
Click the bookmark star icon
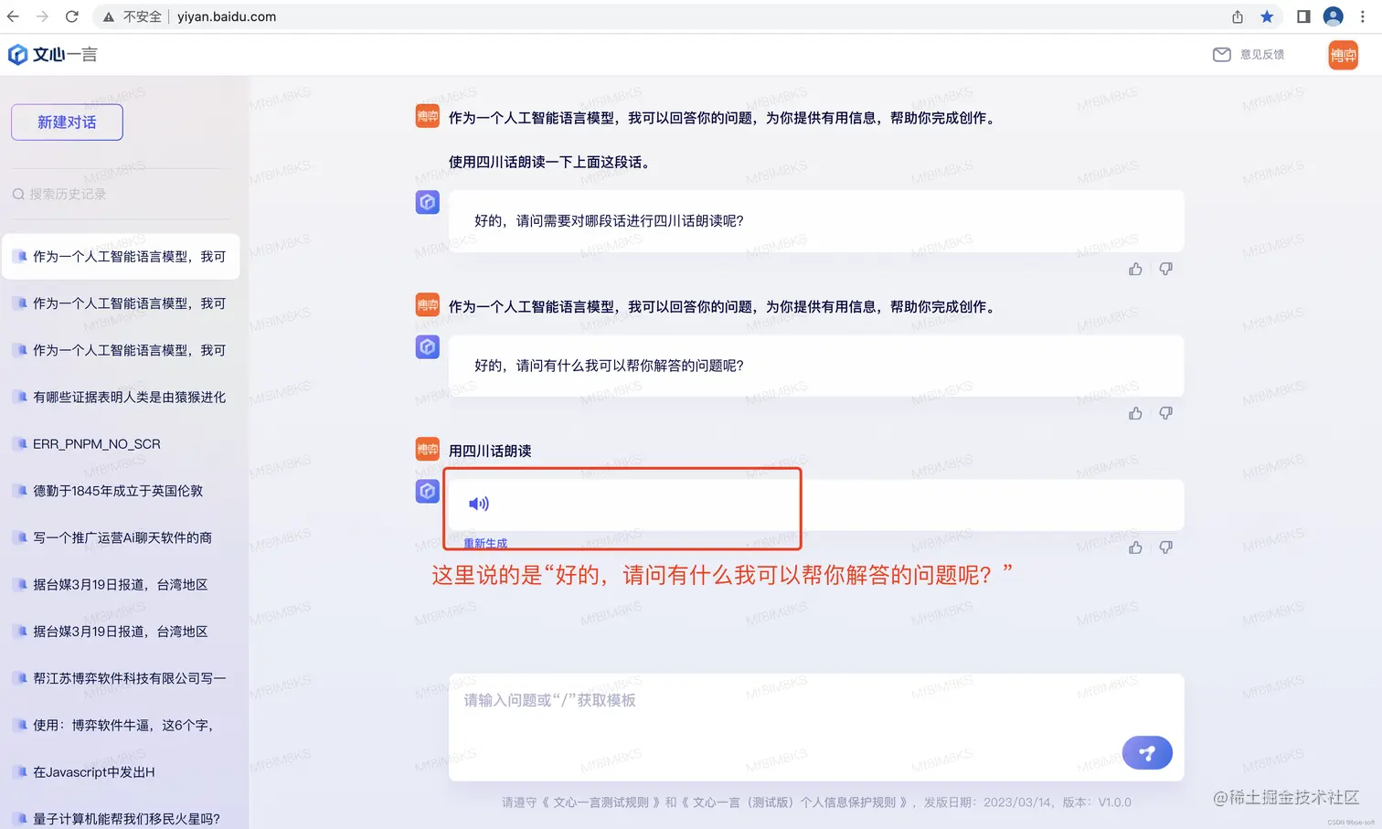click(1267, 16)
